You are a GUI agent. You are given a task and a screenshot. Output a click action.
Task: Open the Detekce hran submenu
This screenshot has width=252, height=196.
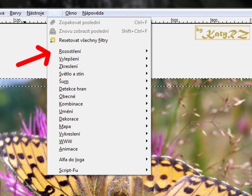click(99, 89)
